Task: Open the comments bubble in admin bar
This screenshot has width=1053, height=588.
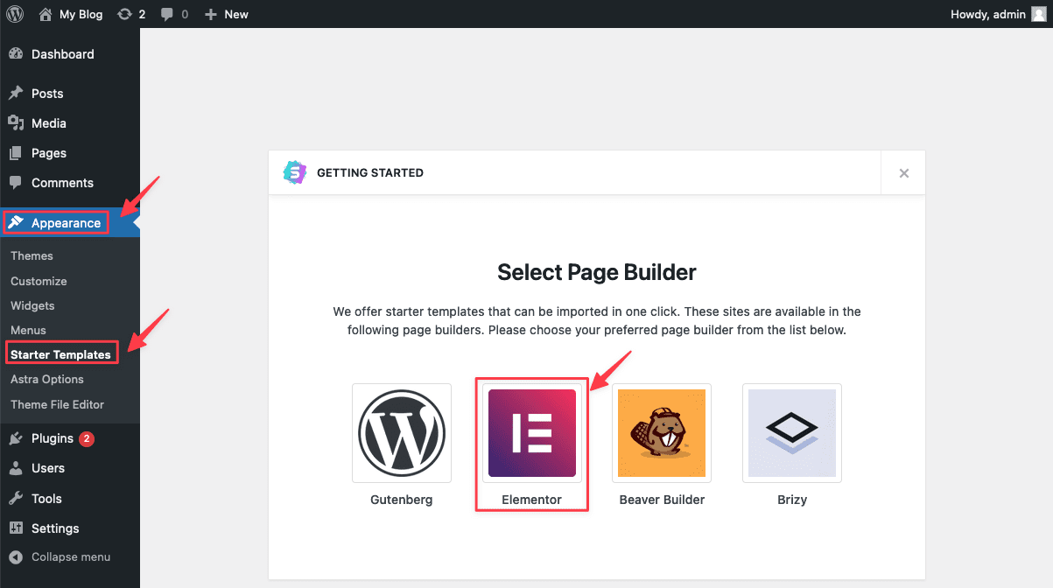Action: pos(174,14)
